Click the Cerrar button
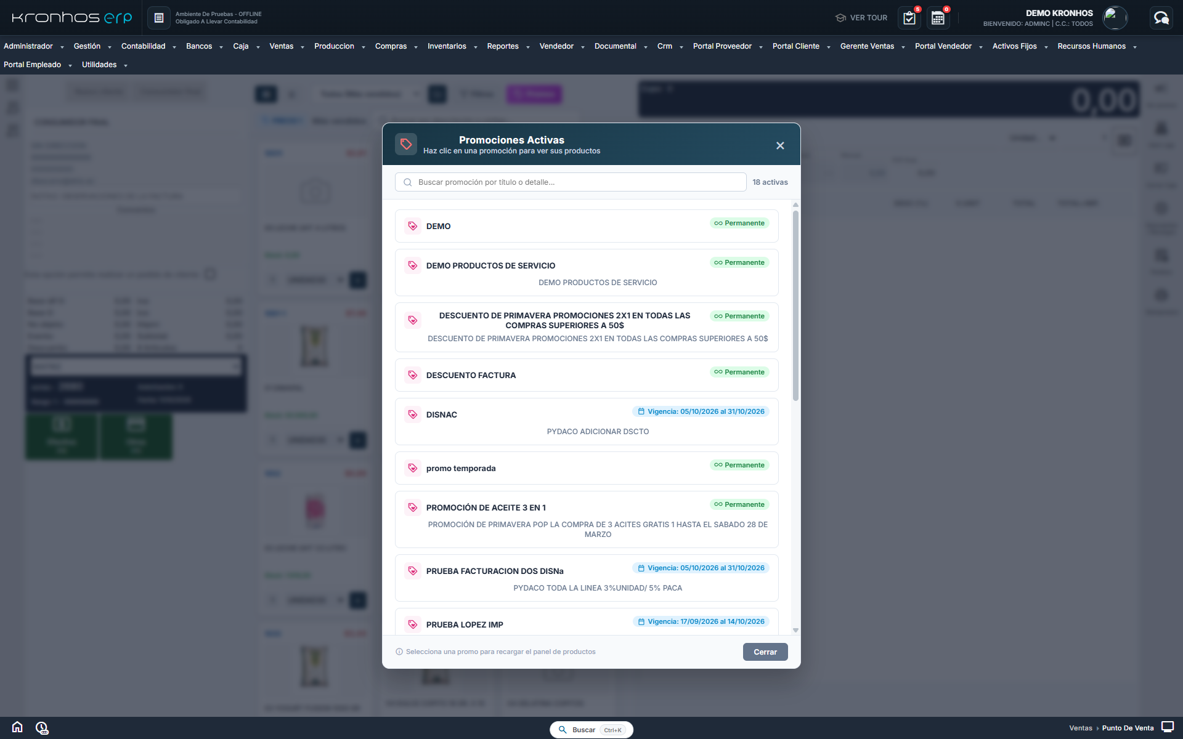This screenshot has height=739, width=1183. 765,652
